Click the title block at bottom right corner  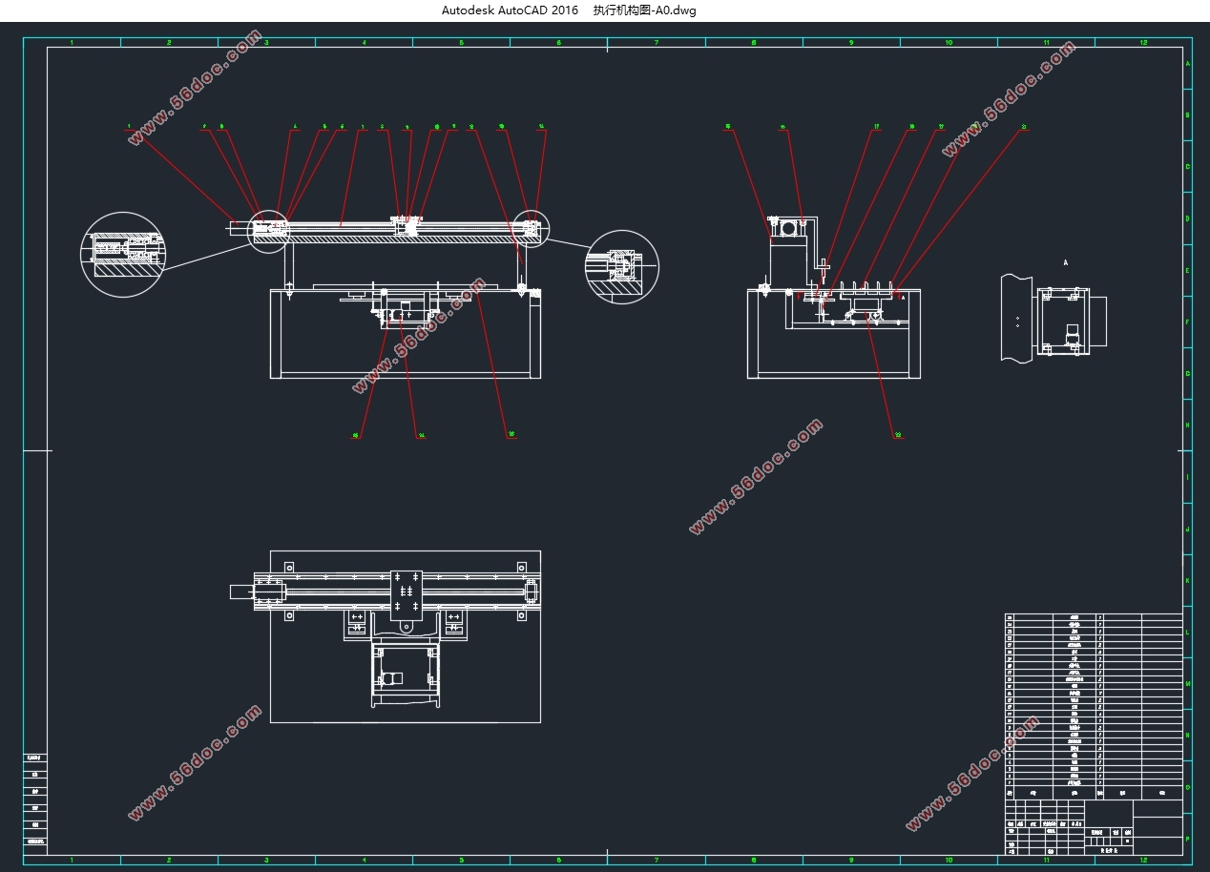coord(1094,827)
